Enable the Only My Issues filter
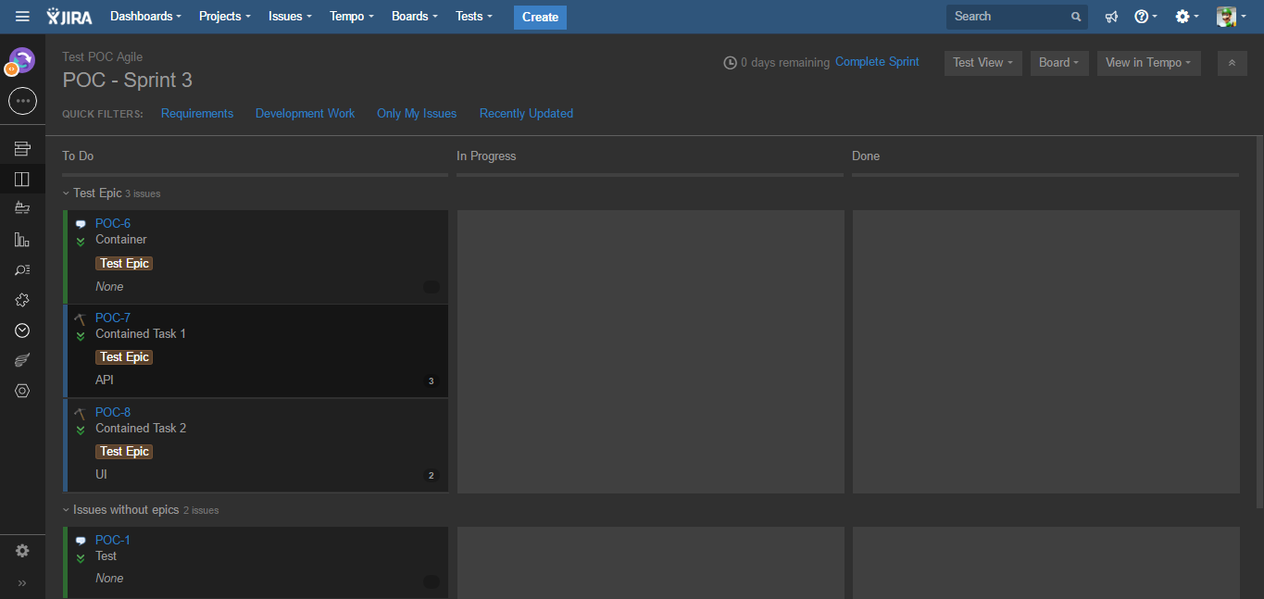The width and height of the screenshot is (1264, 599). (417, 113)
